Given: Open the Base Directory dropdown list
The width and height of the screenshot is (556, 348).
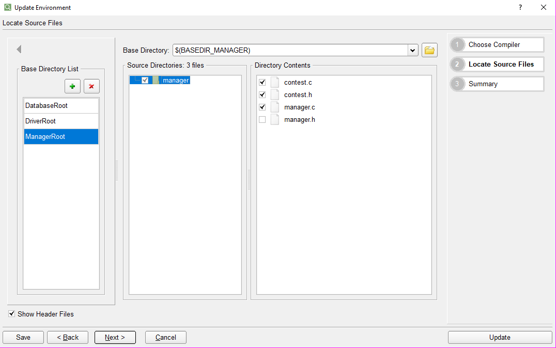Looking at the screenshot, I should 412,50.
